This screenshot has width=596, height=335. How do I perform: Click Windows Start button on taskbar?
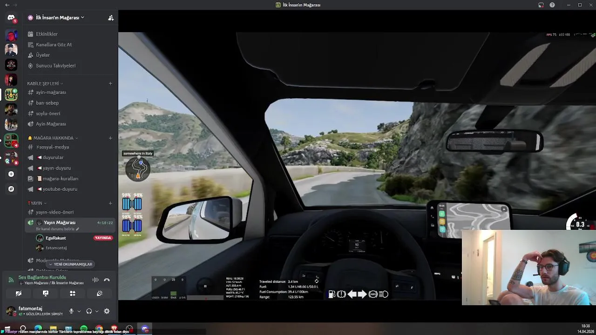(x=8, y=329)
